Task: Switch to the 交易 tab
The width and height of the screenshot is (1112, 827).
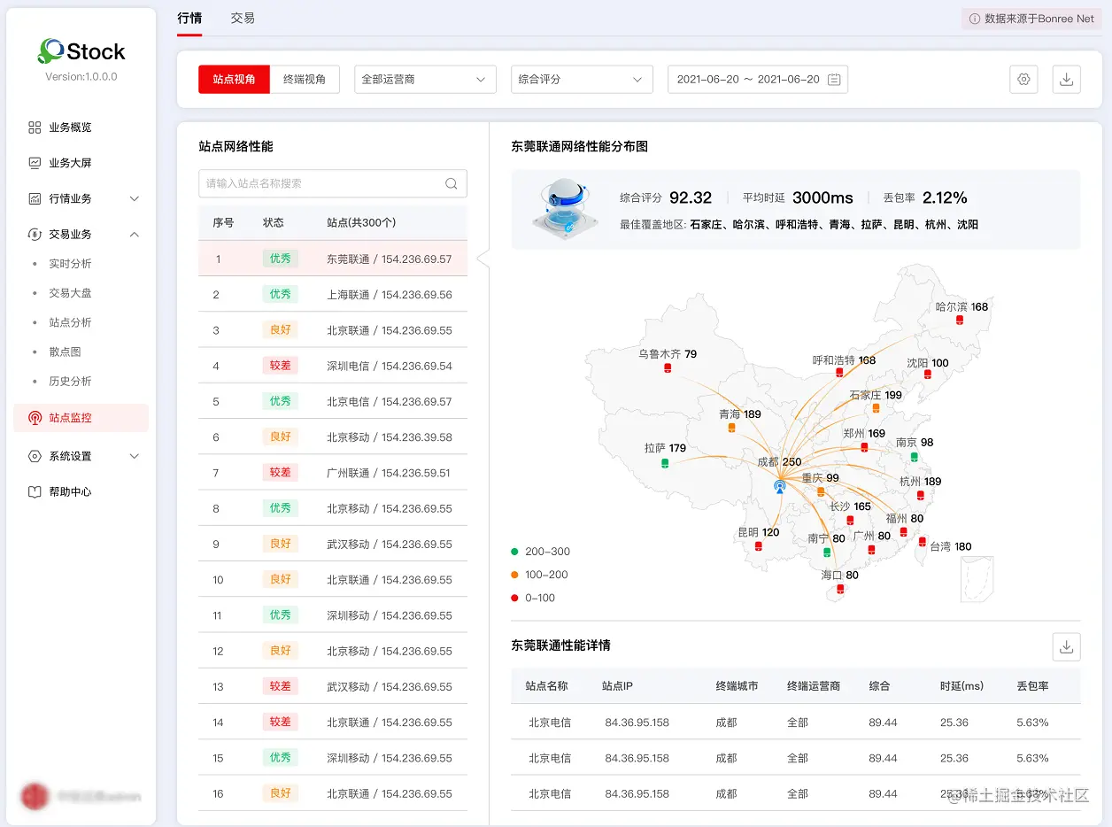Action: tap(243, 17)
